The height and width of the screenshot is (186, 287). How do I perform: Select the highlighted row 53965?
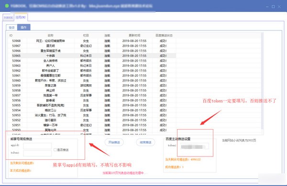pos(92,56)
